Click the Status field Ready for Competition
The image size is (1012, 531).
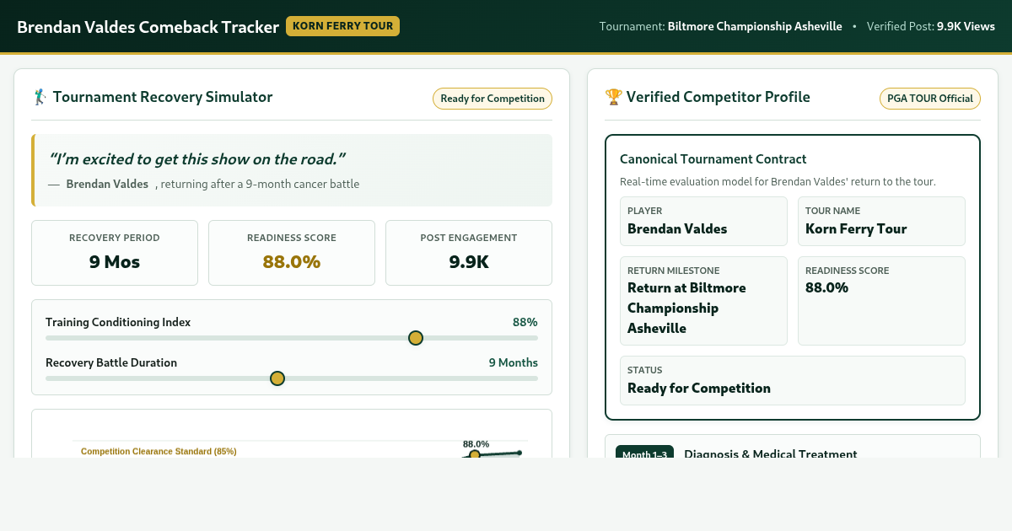793,380
